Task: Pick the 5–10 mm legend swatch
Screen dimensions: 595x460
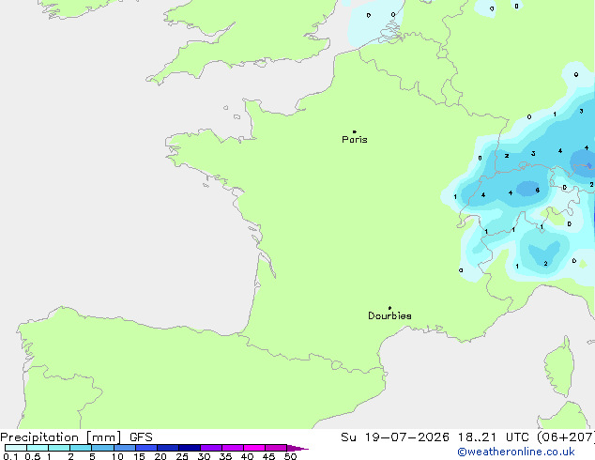Action: pos(102,448)
